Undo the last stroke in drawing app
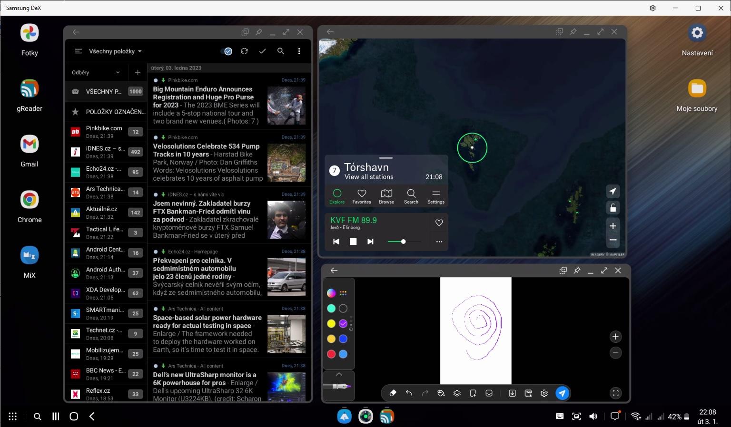Screen dimensions: 731x427 [x=409, y=393]
